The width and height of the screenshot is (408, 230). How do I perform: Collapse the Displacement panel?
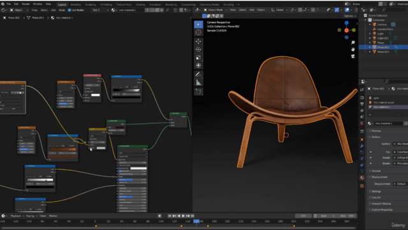click(380, 177)
